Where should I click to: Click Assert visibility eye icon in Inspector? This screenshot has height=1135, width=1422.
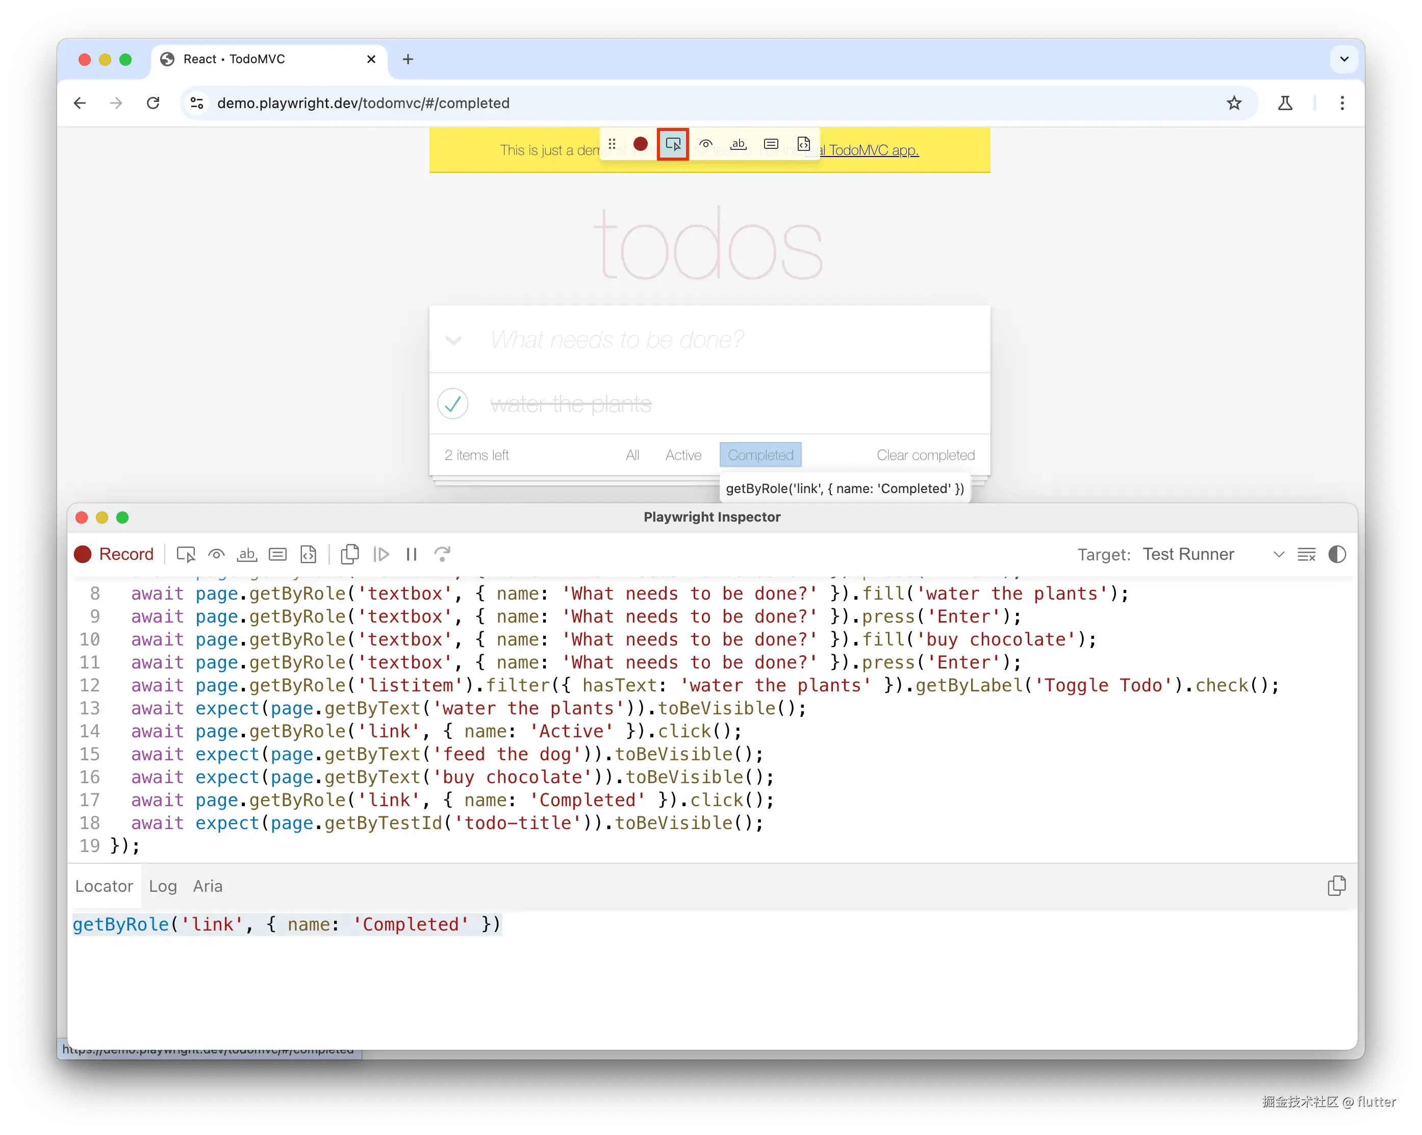216,555
